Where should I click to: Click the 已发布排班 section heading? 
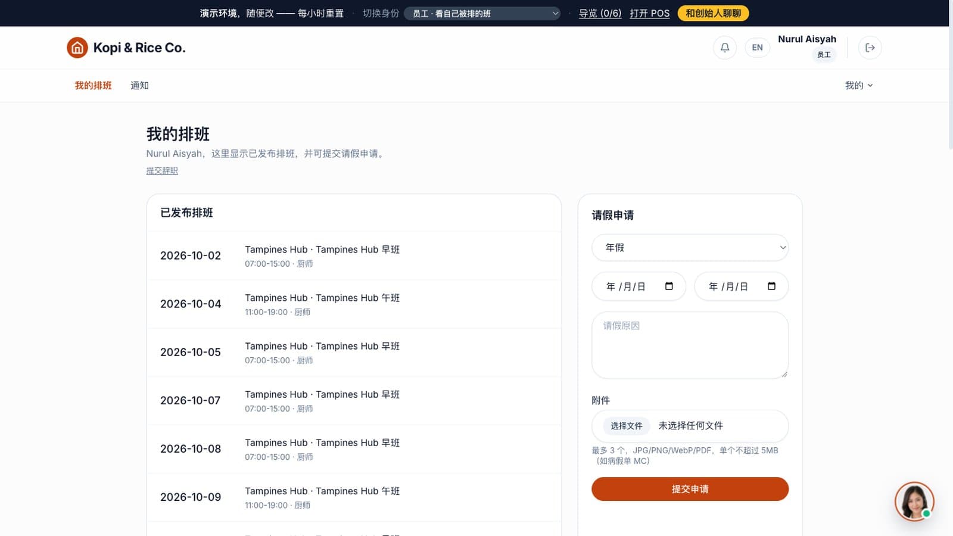pyautogui.click(x=186, y=213)
